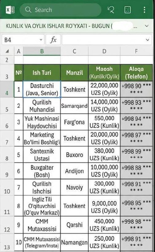Select column B header
Screen dimensions: 155x252
(x=42, y=51)
